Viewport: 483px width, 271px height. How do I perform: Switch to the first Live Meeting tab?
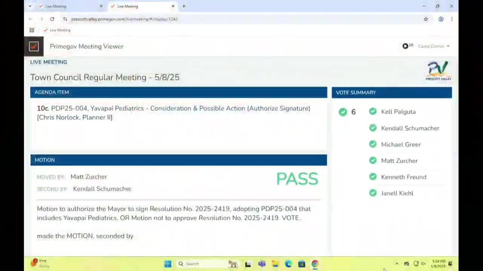coord(70,6)
